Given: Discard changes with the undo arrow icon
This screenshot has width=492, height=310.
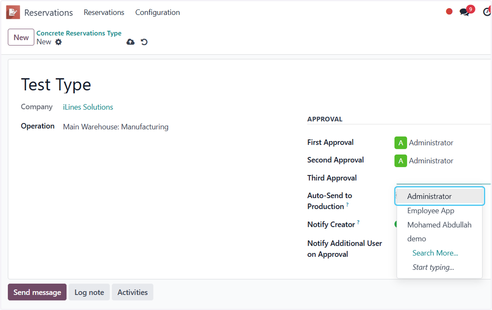Looking at the screenshot, I should 144,42.
